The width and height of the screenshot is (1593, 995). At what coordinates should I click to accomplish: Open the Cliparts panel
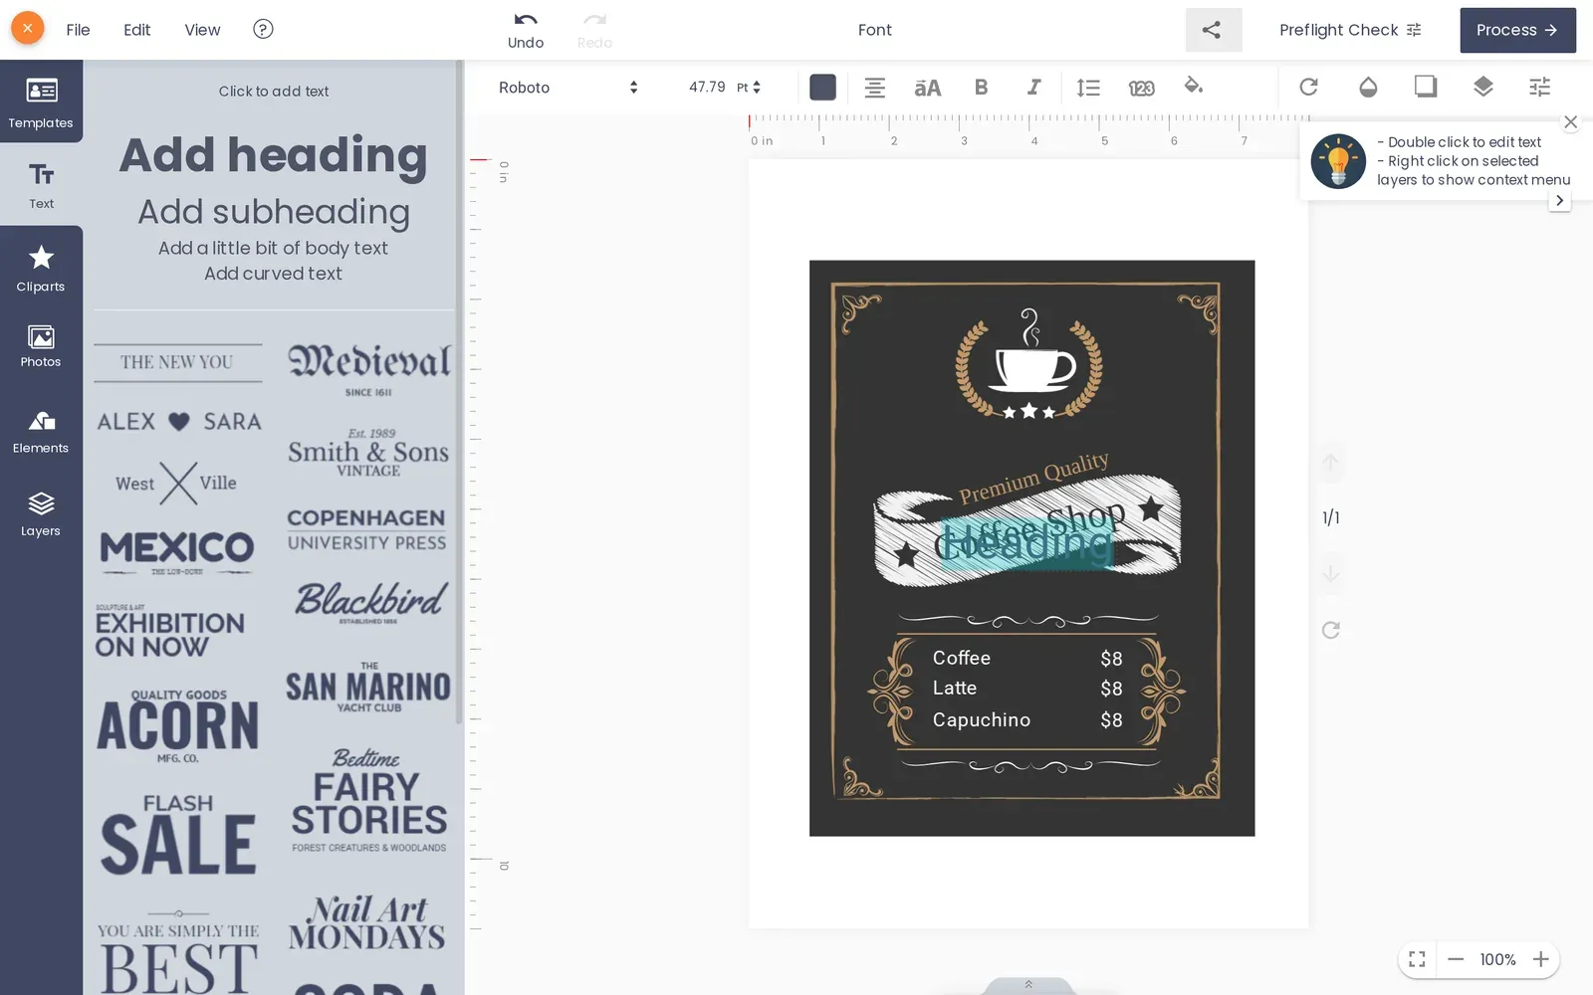tap(41, 269)
